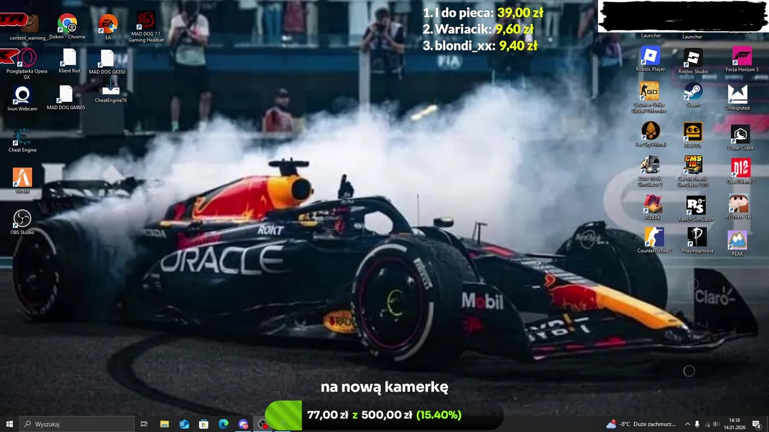Viewport: 769px width, 432px height.
Task: Open the Dzikon - Chrome shortcut
Action: pos(67,27)
